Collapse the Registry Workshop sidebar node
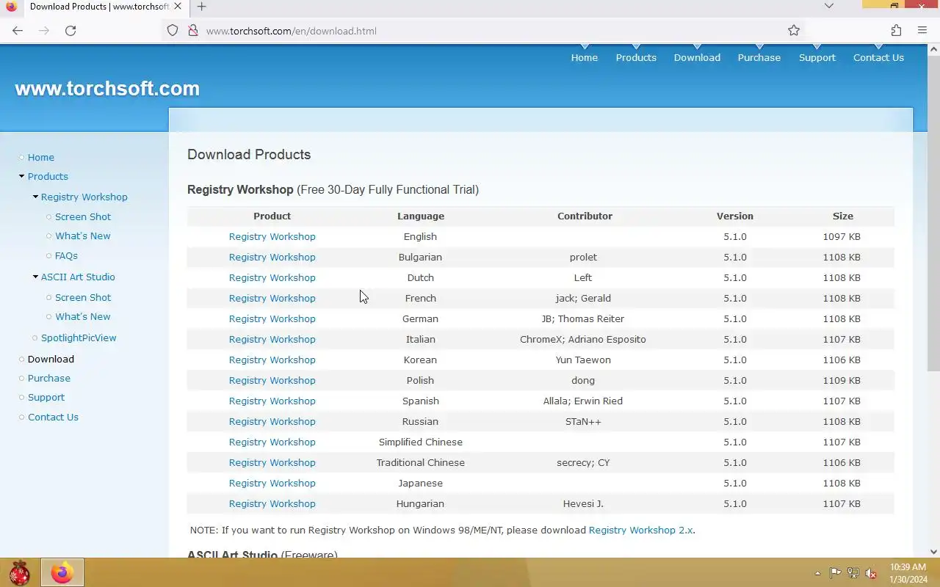This screenshot has width=940, height=587. (x=35, y=197)
